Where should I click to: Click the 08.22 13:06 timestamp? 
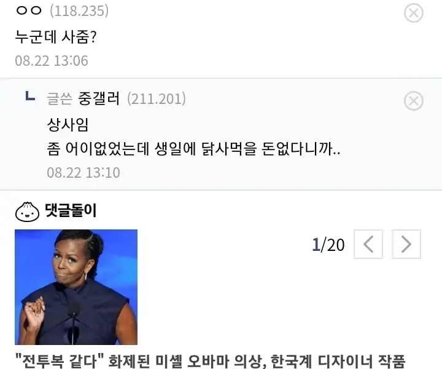tap(52, 61)
